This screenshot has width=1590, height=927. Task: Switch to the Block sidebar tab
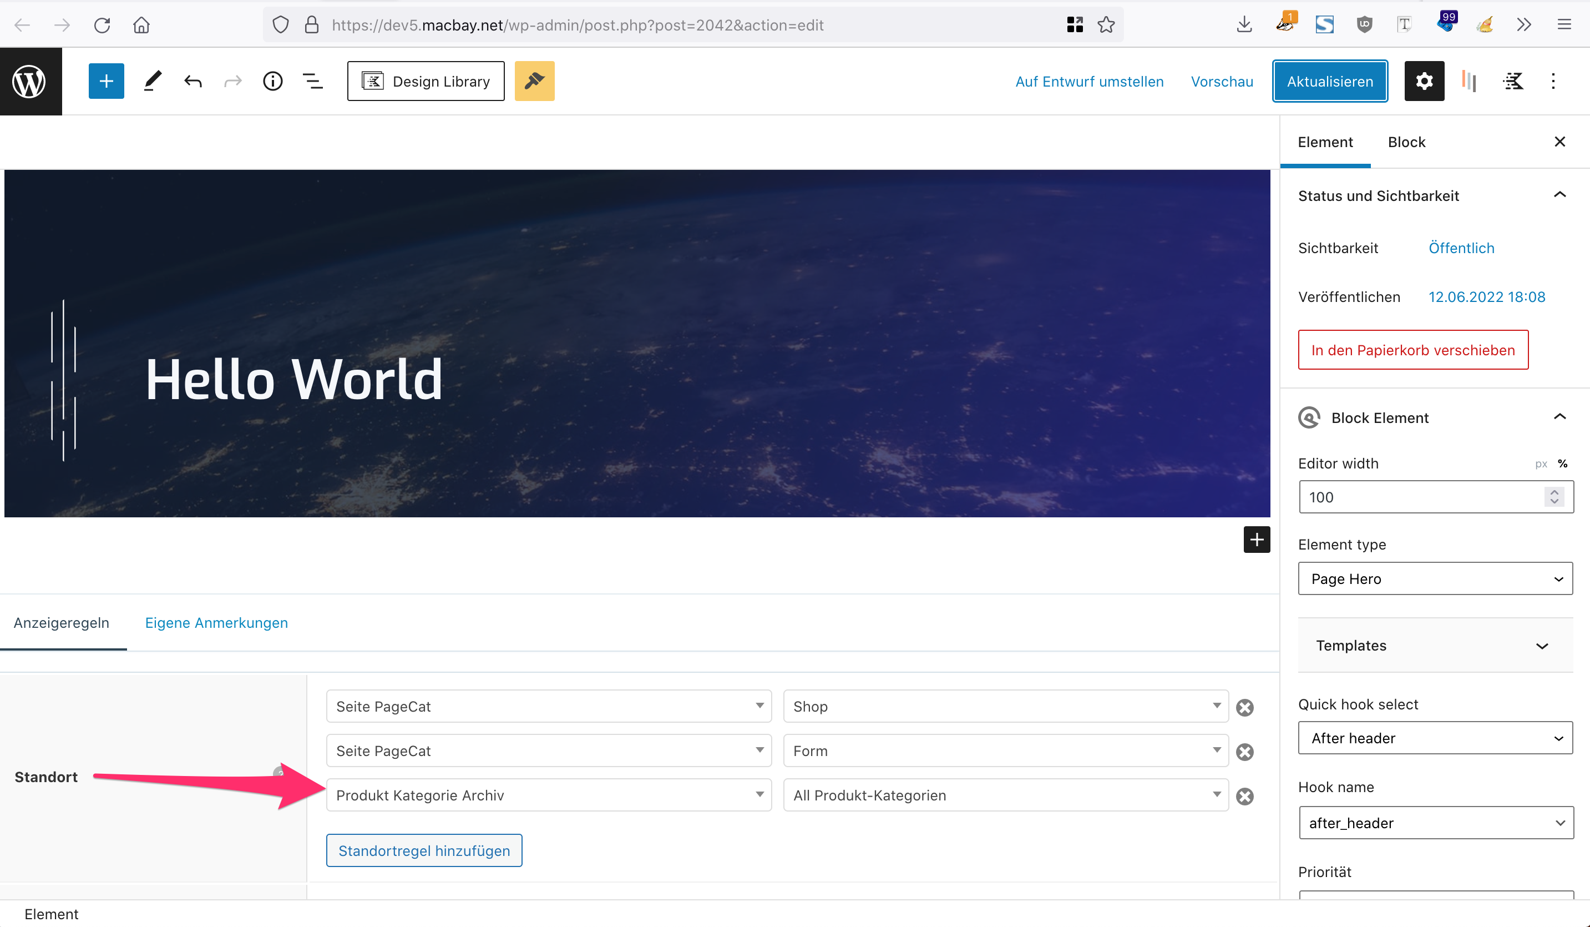click(x=1406, y=143)
